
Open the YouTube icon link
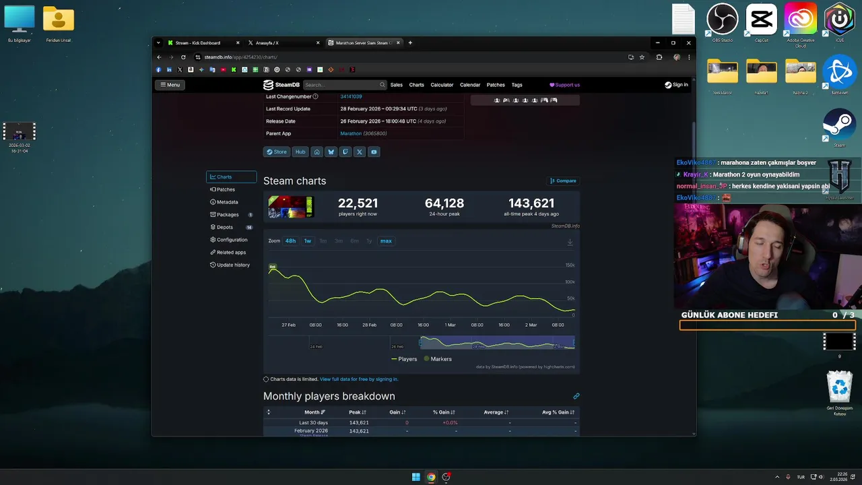click(374, 152)
